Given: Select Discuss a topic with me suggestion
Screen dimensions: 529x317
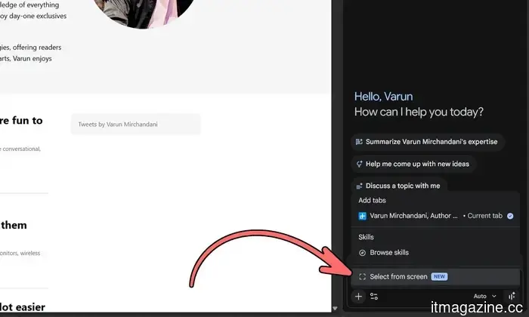Looking at the screenshot, I should point(399,186).
